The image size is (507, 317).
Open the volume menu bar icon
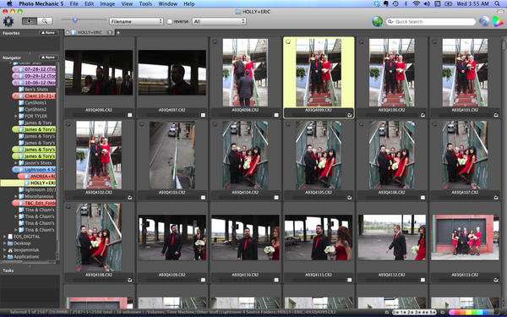(x=427, y=4)
